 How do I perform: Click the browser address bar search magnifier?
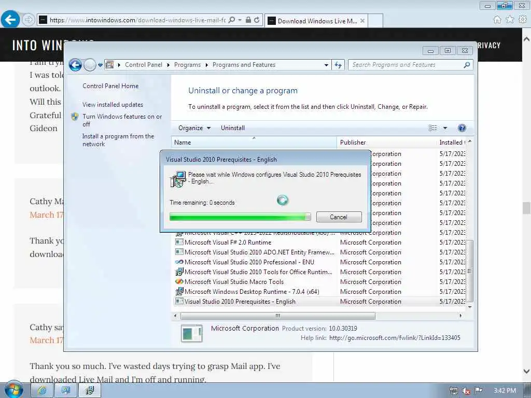[x=232, y=20]
